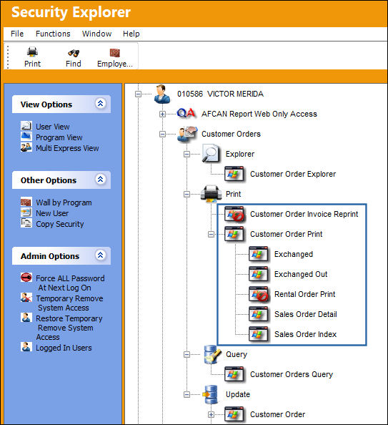Click the Copy Security icon

(x=26, y=223)
